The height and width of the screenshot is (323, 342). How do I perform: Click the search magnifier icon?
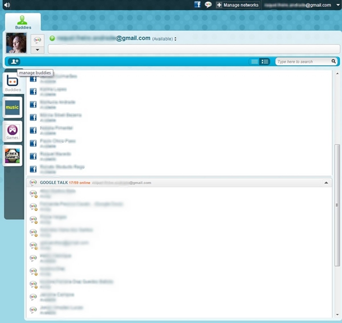[334, 61]
